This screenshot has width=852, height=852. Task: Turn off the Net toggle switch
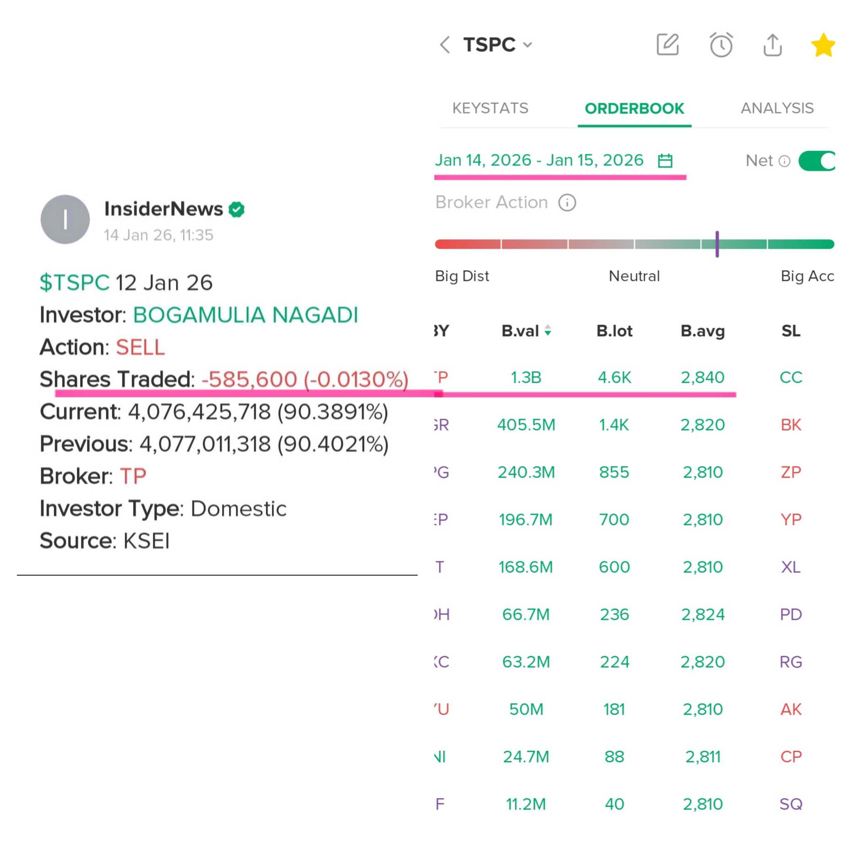click(817, 161)
